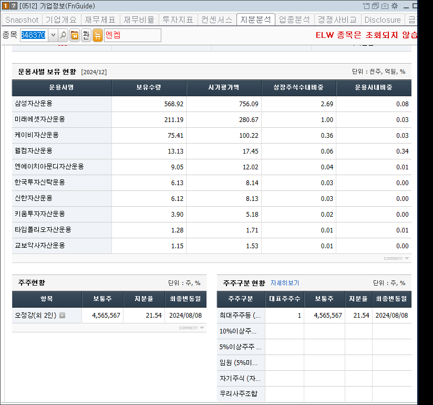Click the 대표주주수 column header
Screen dimensions: 433x405
285,299
